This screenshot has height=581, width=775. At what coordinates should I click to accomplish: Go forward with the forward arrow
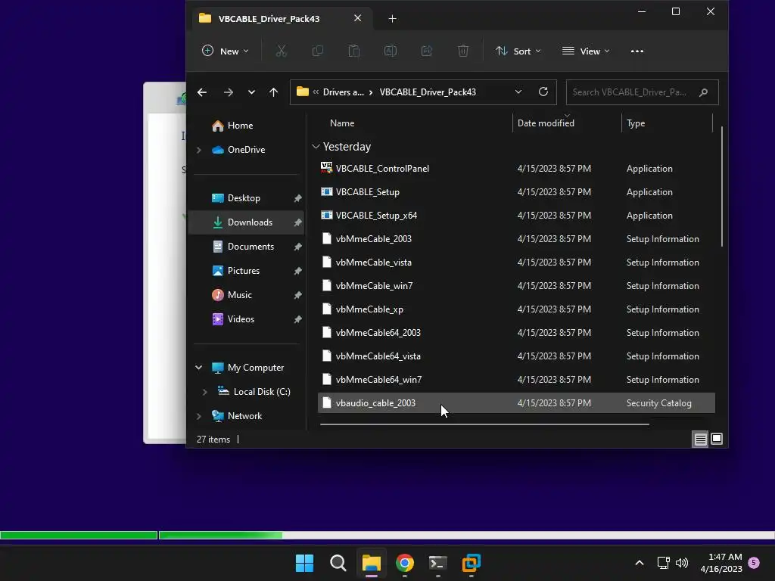pyautogui.click(x=228, y=92)
